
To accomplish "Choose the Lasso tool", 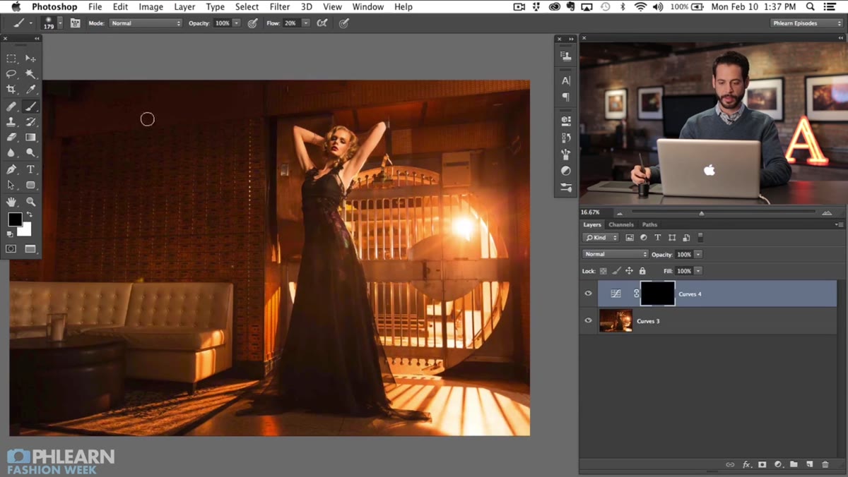I will (11, 74).
